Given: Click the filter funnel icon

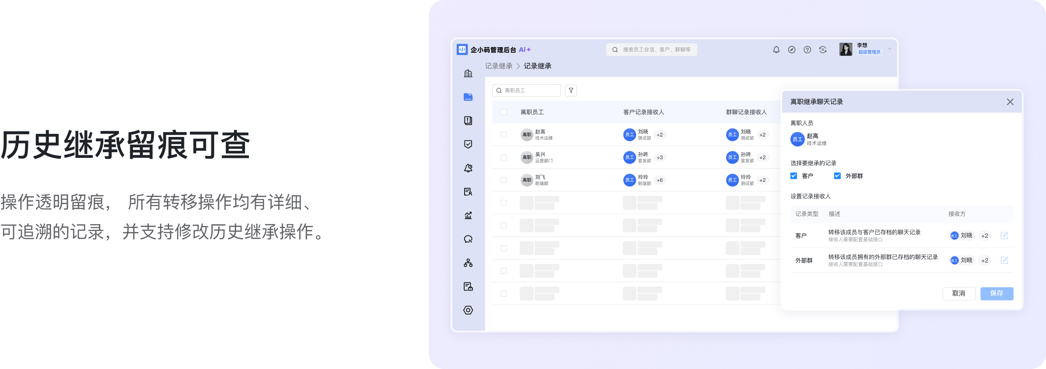Looking at the screenshot, I should coord(571,90).
